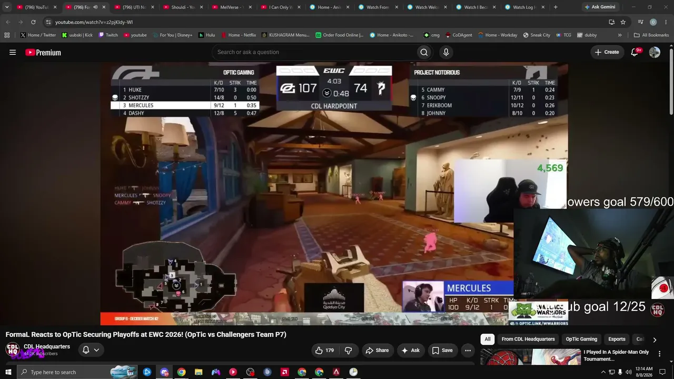Select the 'Esports' filter chip
Viewport: 674px width, 379px height.
(x=617, y=340)
